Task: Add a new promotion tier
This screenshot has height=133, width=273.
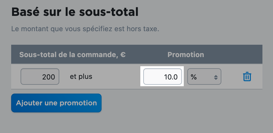Action: pos(56,103)
